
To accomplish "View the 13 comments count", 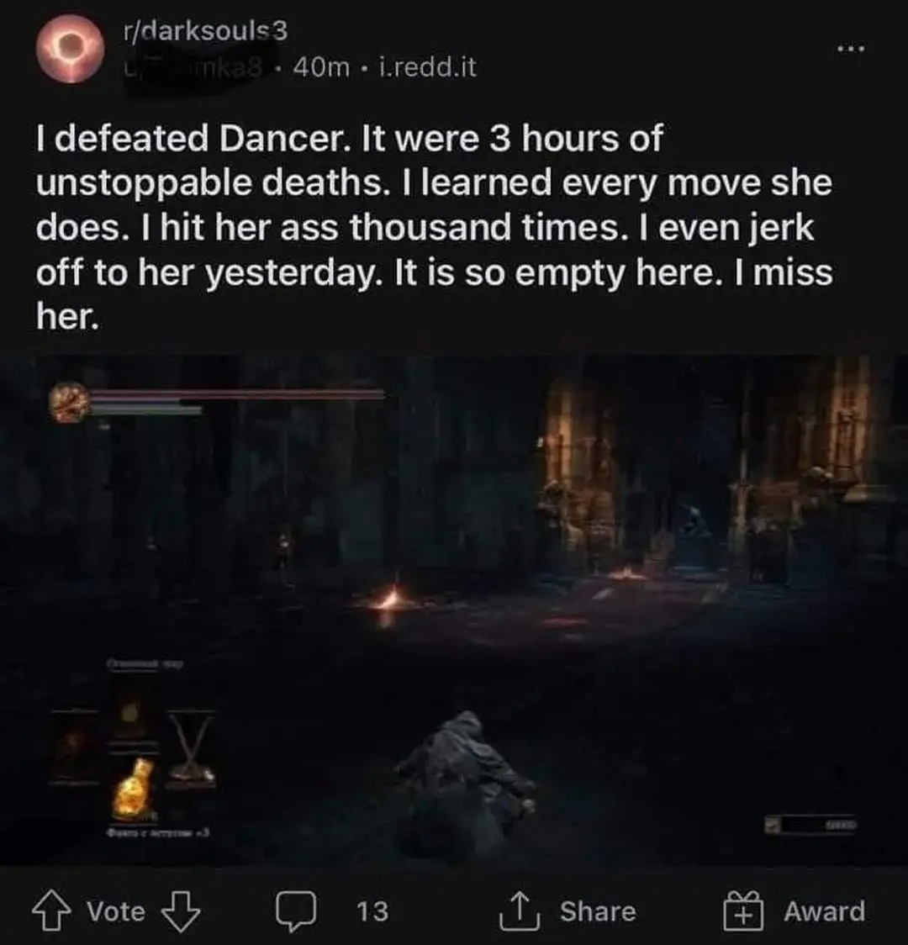I will coord(372,911).
